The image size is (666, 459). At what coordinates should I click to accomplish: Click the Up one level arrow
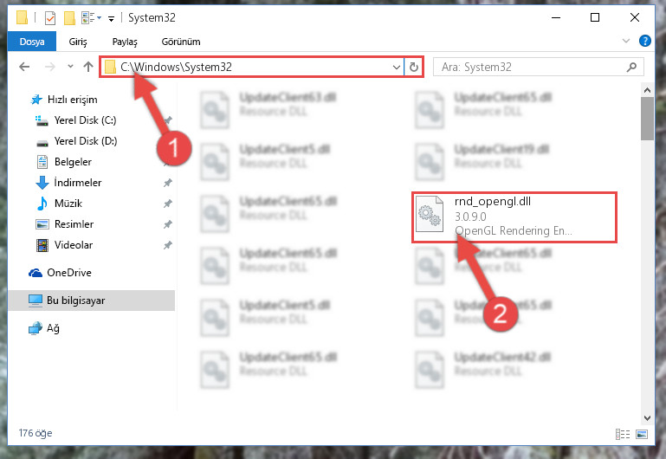[88, 67]
